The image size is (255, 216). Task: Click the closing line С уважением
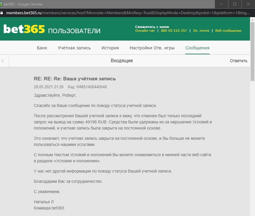[47, 192]
